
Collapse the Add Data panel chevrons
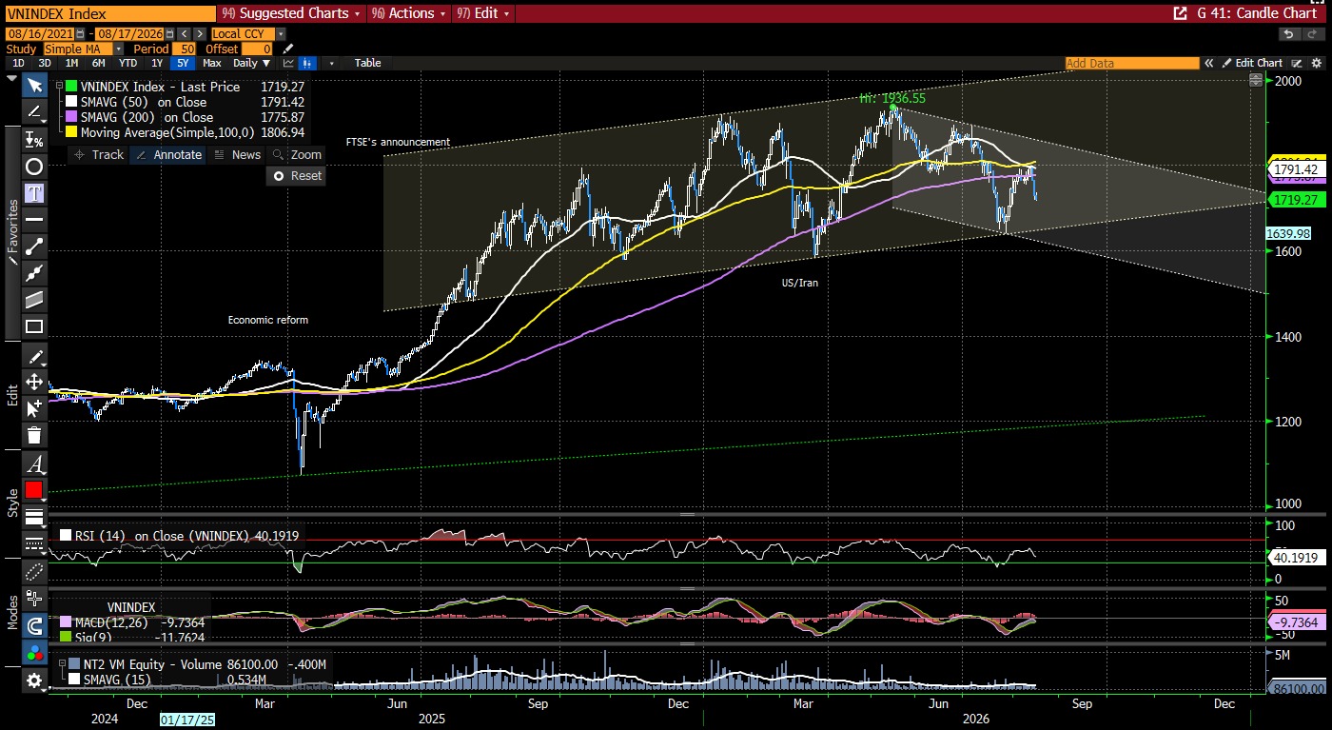[1209, 63]
